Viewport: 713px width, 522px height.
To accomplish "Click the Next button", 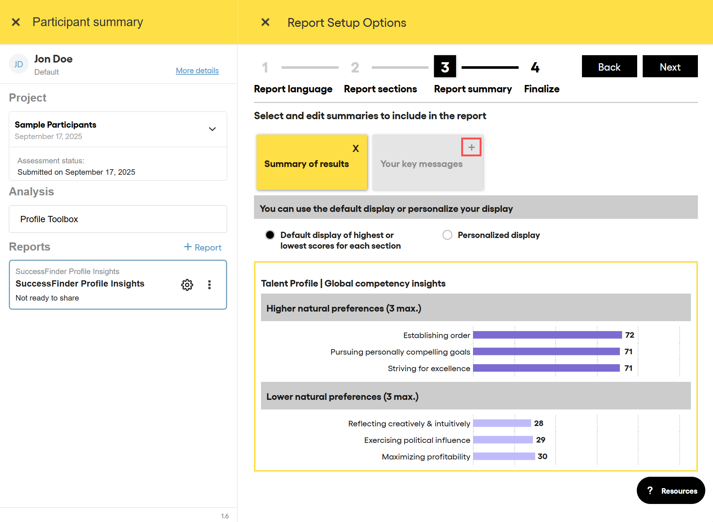I will point(670,67).
